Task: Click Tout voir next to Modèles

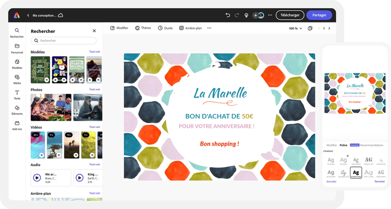Action: pos(95,52)
